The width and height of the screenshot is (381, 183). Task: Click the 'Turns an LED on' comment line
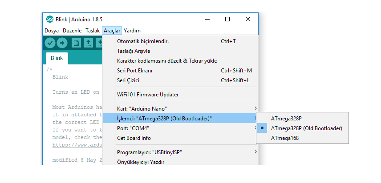pyautogui.click(x=76, y=92)
